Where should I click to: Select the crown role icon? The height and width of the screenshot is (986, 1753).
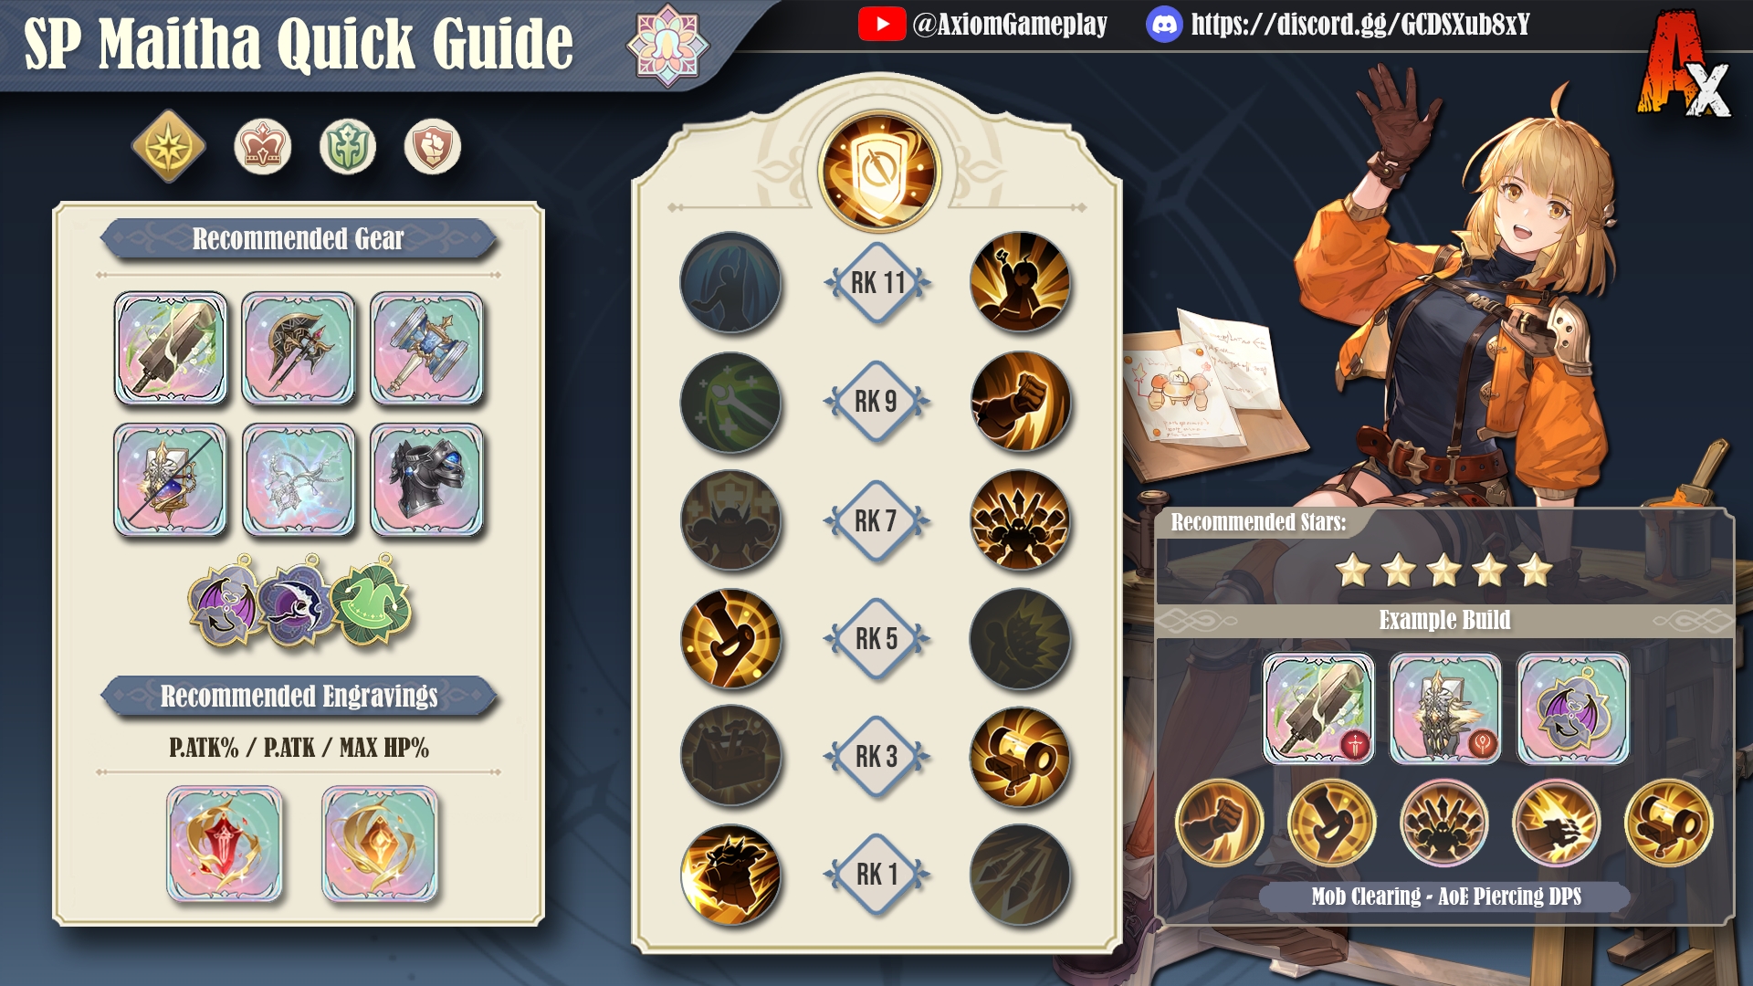click(263, 146)
